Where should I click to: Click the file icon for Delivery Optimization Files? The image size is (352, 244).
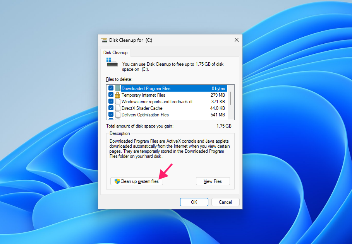point(118,114)
